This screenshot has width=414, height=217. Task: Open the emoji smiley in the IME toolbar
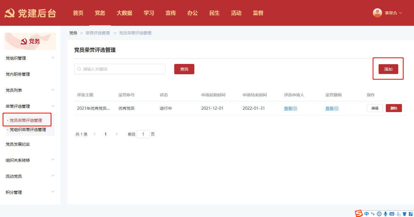(379, 214)
